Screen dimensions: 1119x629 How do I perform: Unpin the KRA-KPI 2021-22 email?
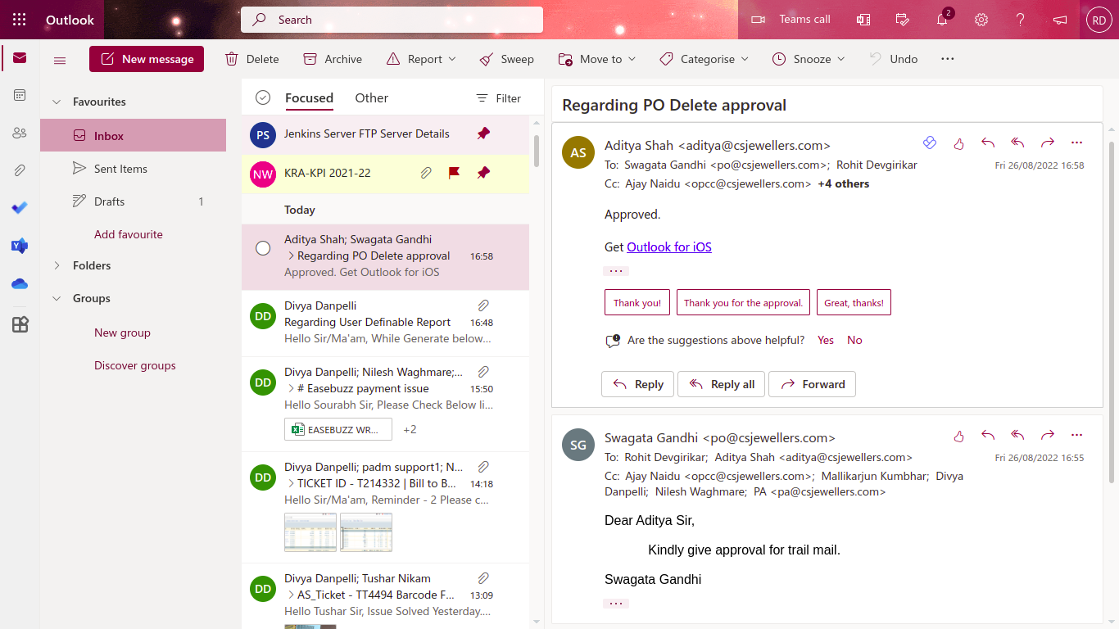coord(483,173)
